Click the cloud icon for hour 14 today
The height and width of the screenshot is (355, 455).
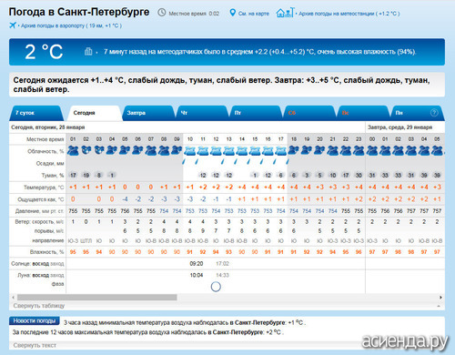[242, 151]
